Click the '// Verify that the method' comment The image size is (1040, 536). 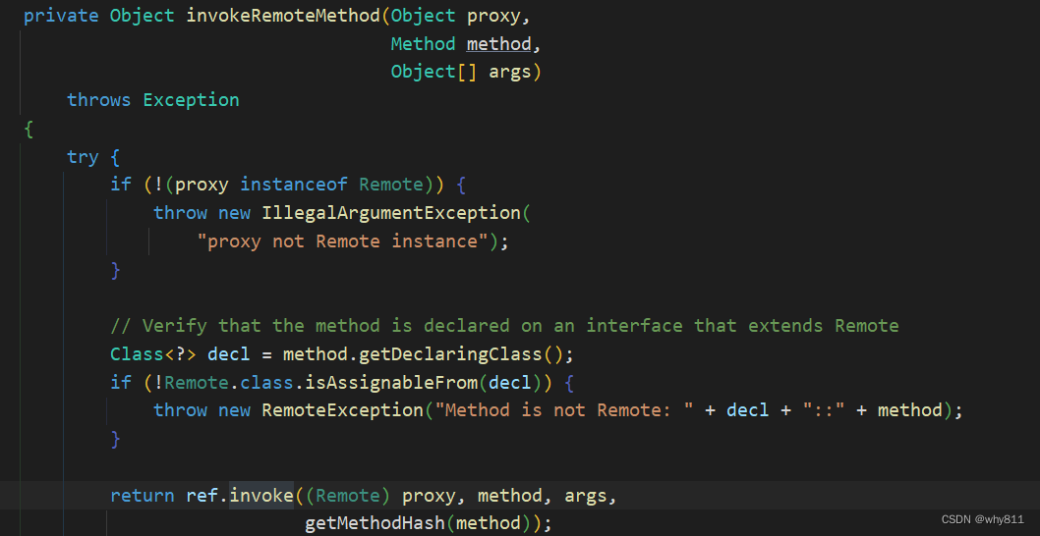click(x=504, y=326)
